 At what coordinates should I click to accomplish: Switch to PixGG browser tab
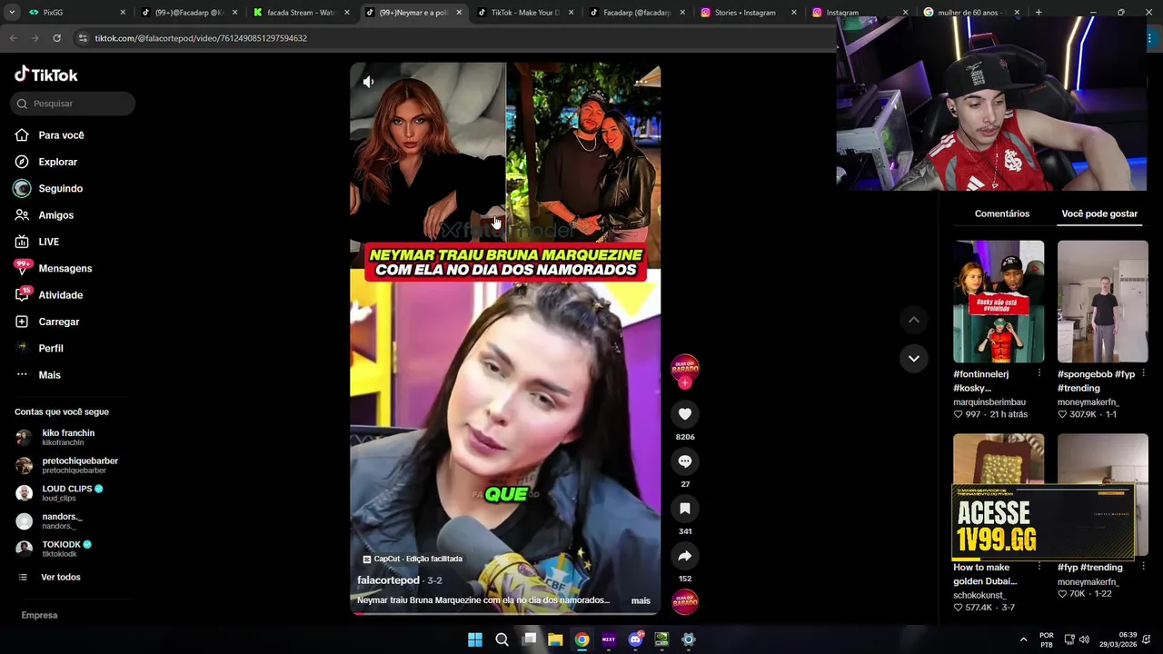click(77, 13)
